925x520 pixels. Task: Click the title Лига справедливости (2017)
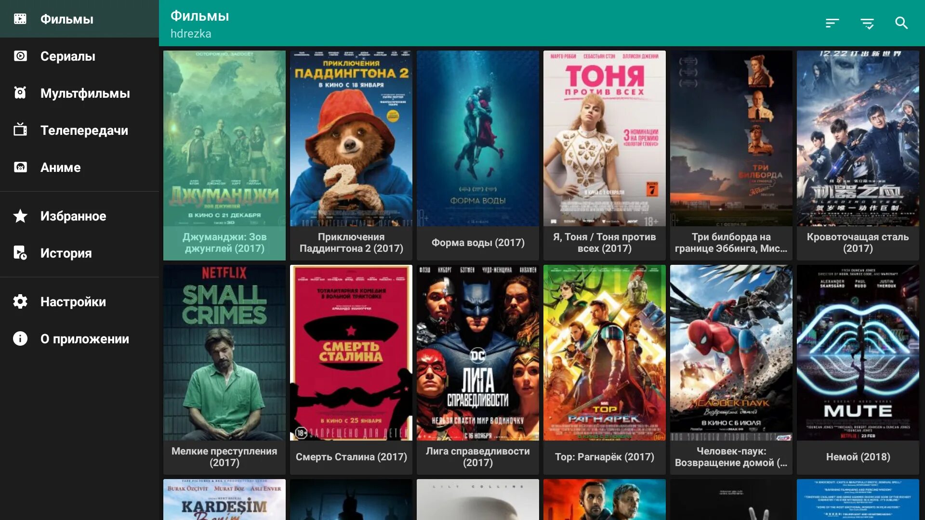point(478,457)
